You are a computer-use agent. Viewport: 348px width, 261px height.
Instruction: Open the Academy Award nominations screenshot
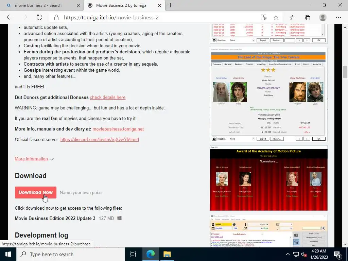pos(268,178)
